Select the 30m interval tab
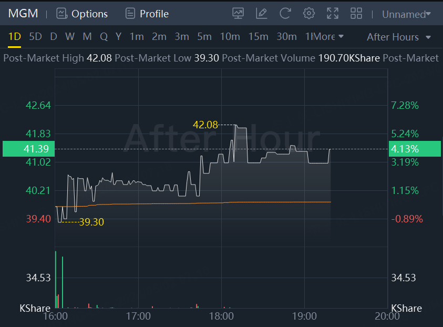The height and width of the screenshot is (327, 443). tap(286, 37)
